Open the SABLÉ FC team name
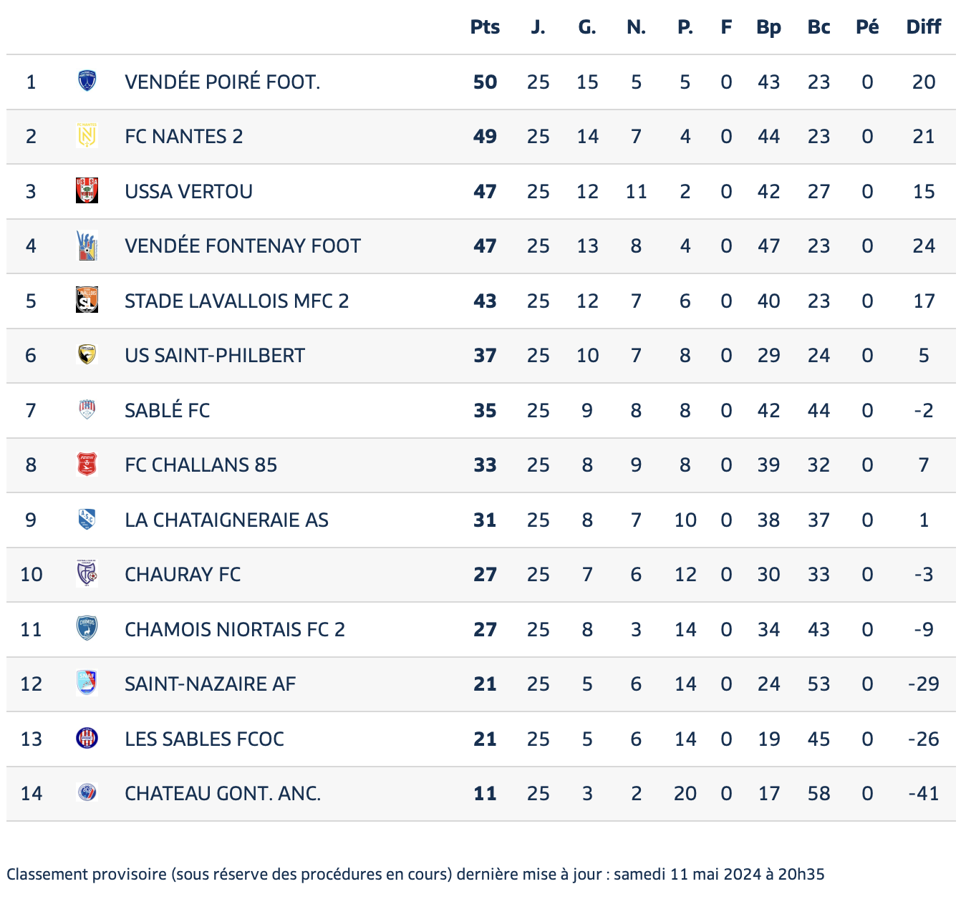961x899 pixels. click(167, 410)
